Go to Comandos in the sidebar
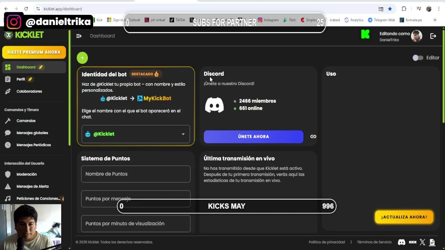The width and height of the screenshot is (445, 250). pos(34,121)
